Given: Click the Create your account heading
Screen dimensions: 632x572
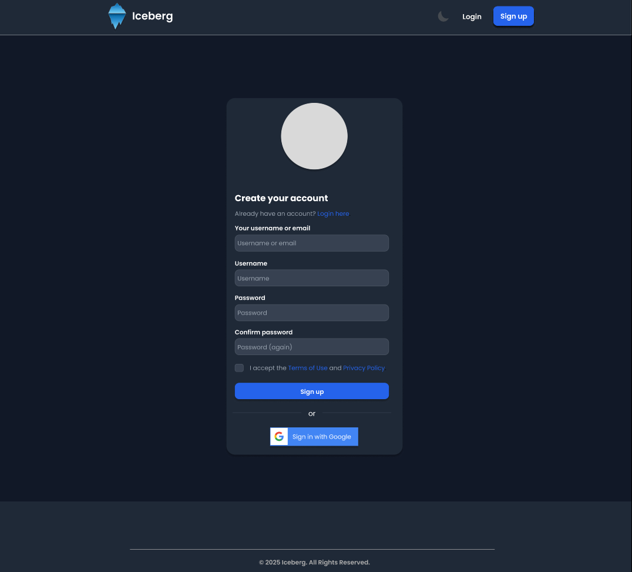Looking at the screenshot, I should pyautogui.click(x=281, y=198).
